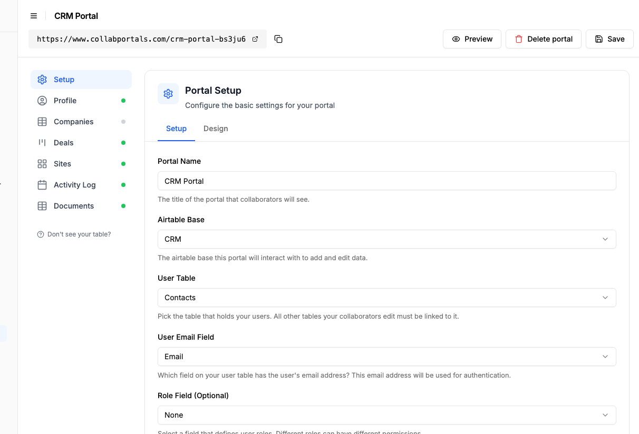Click the gray status dot beside Companies
Screen dimensions: 639x434
[123, 122]
